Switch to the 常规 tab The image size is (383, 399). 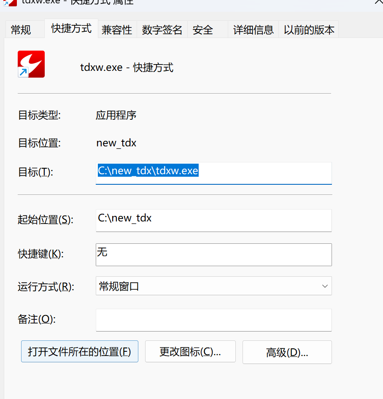25,30
